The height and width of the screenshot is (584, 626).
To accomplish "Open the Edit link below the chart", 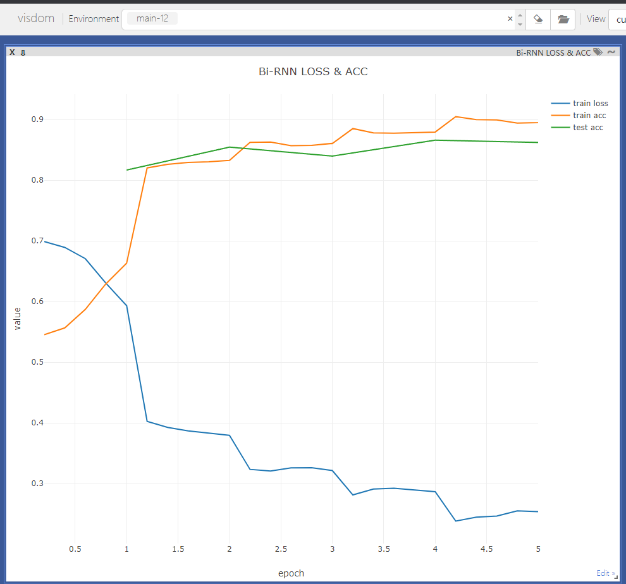I will click(x=605, y=573).
